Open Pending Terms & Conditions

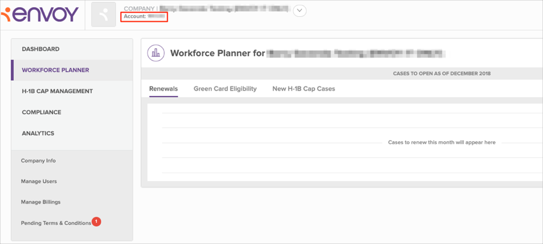tap(56, 223)
